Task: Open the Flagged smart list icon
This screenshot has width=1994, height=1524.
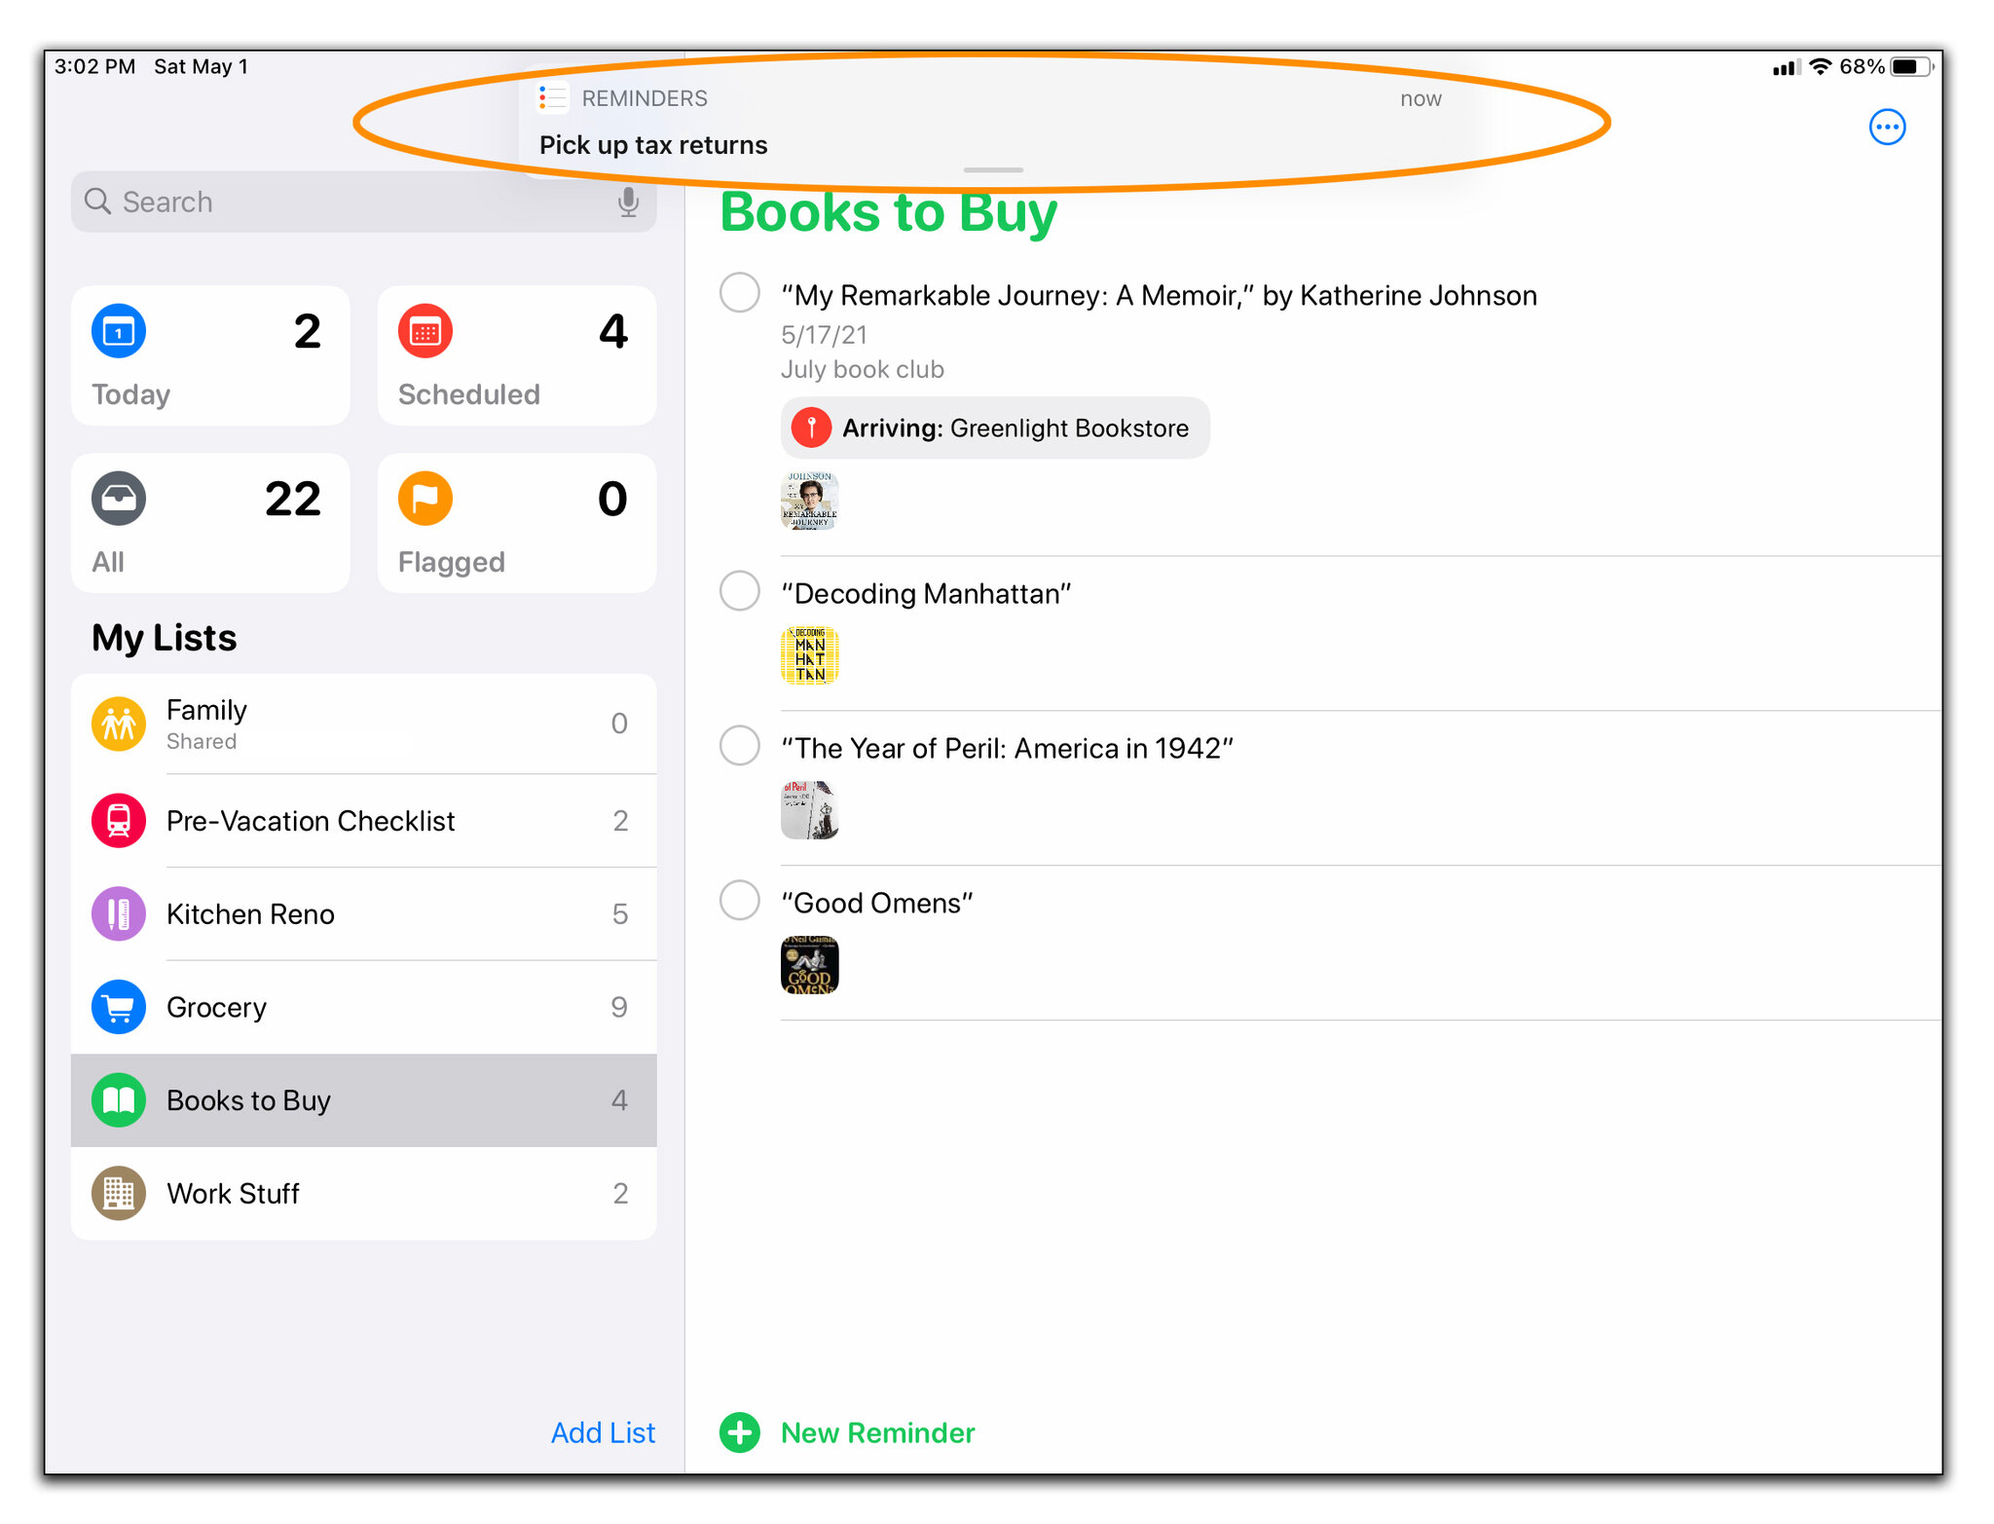Action: [425, 500]
